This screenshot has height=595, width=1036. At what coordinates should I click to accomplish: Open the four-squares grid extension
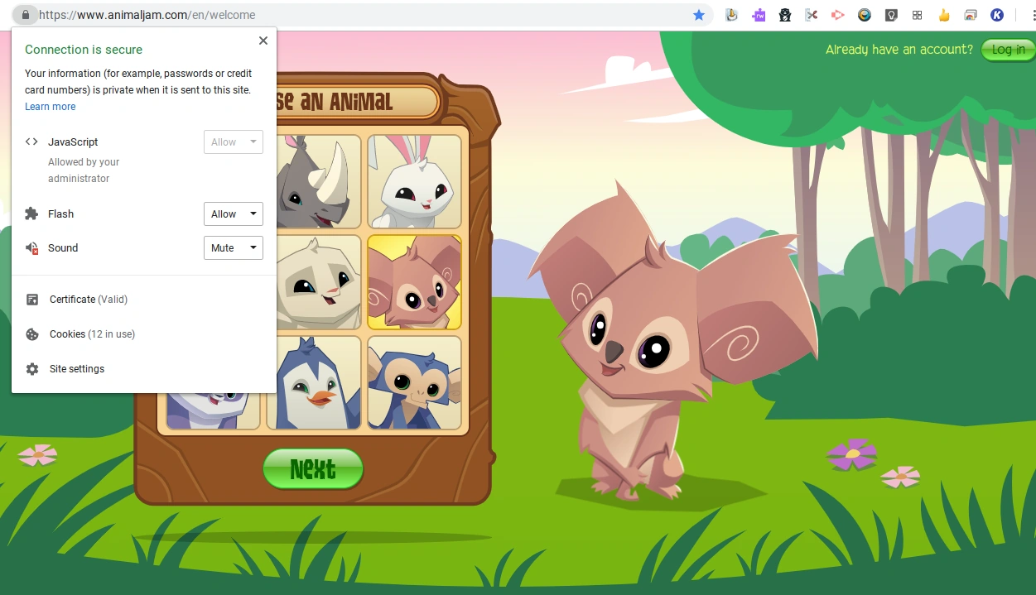pos(917,15)
